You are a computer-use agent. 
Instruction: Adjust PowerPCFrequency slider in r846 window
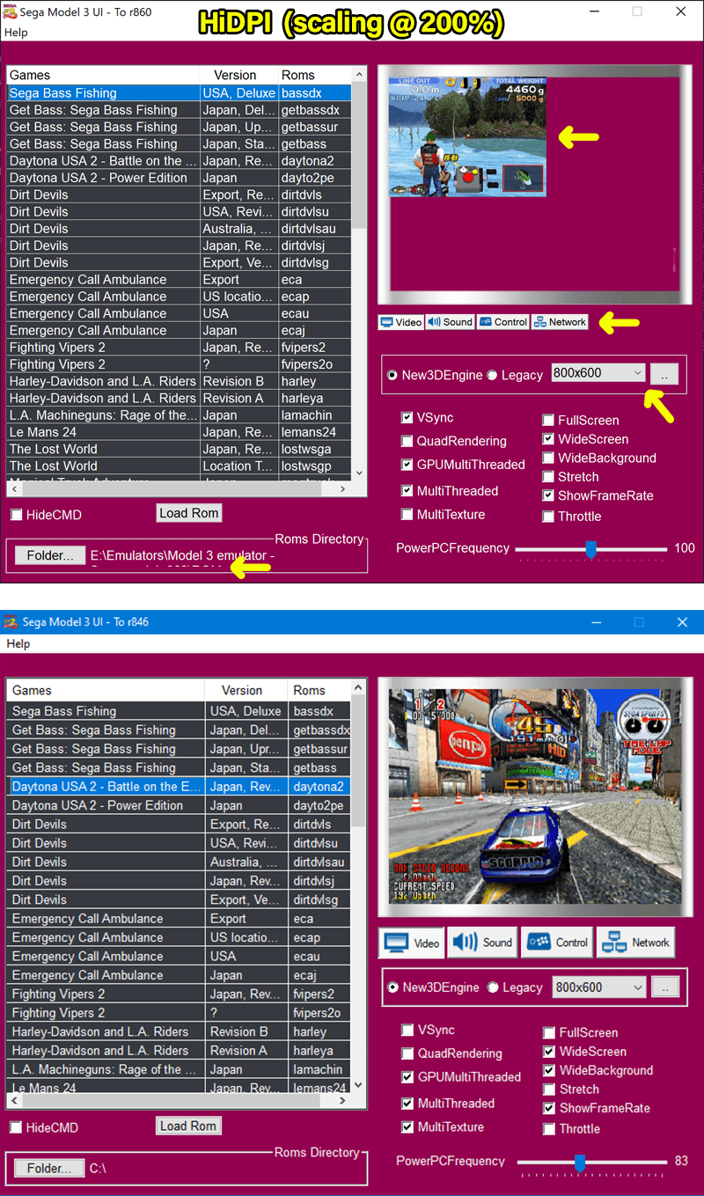580,1163
